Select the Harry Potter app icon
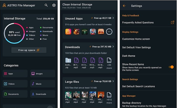Image resolution: width=177 pixels, height=108 pixels. (85, 32)
